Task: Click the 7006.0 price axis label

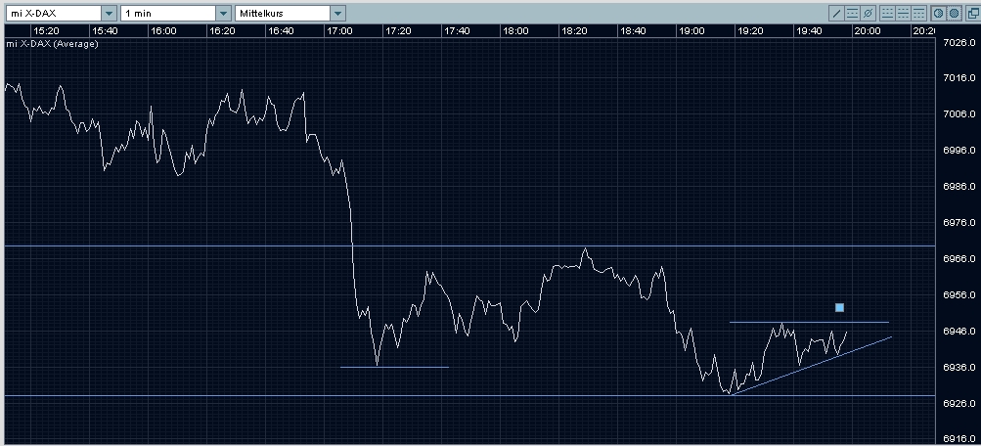Action: click(959, 113)
